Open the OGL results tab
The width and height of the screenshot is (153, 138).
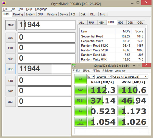[141, 23]
